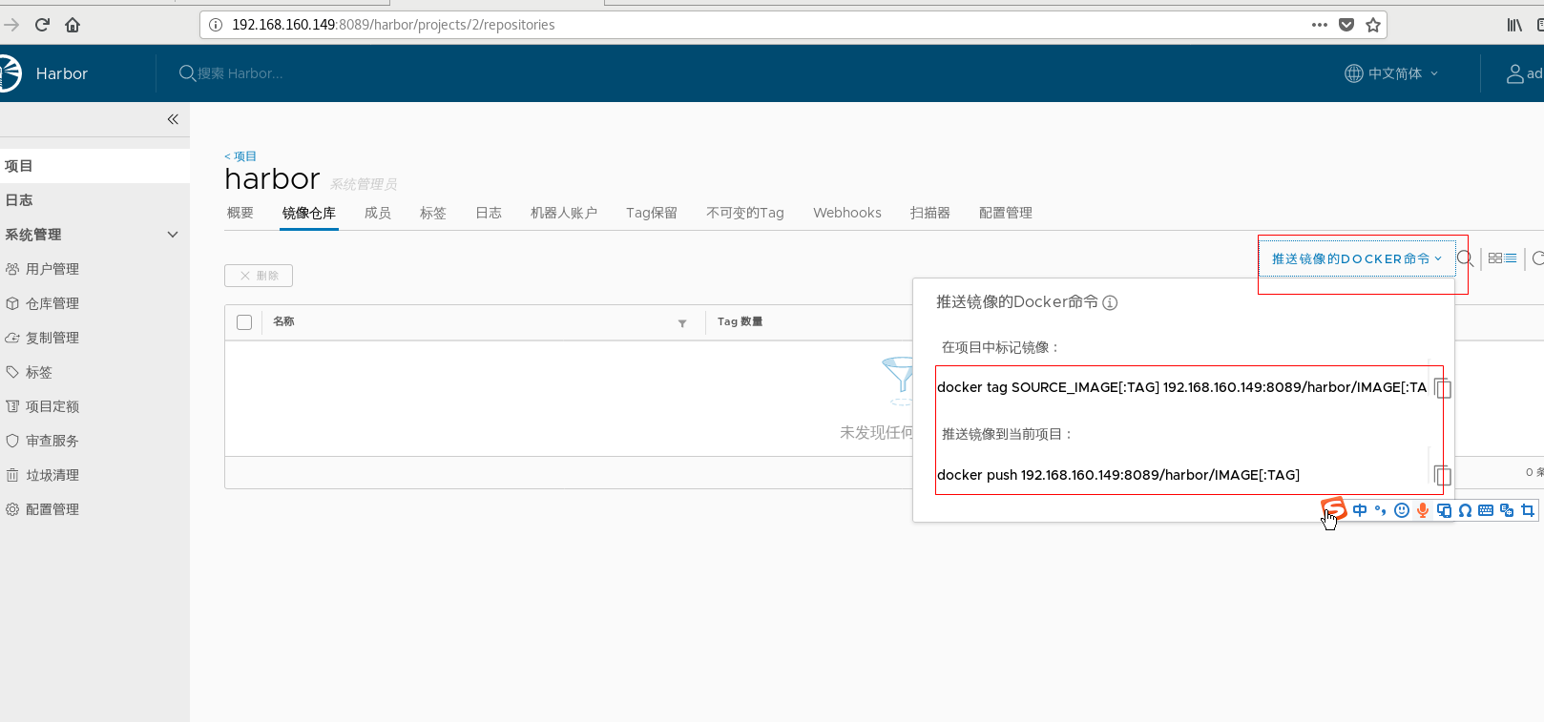Open the browser library icon

[1514, 25]
